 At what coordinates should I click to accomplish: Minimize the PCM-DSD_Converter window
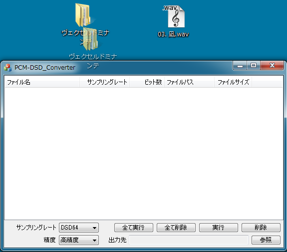tap(240, 65)
